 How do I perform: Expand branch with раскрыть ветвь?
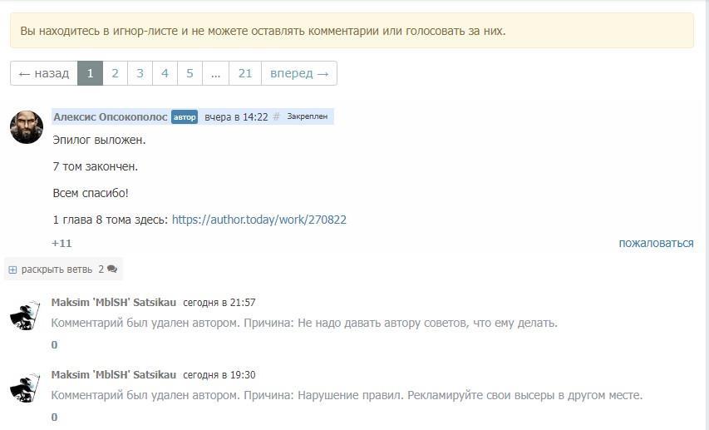[x=57, y=269]
